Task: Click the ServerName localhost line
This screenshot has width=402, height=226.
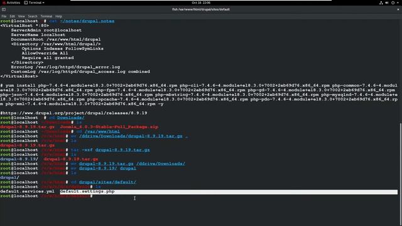Action: pos(38,35)
